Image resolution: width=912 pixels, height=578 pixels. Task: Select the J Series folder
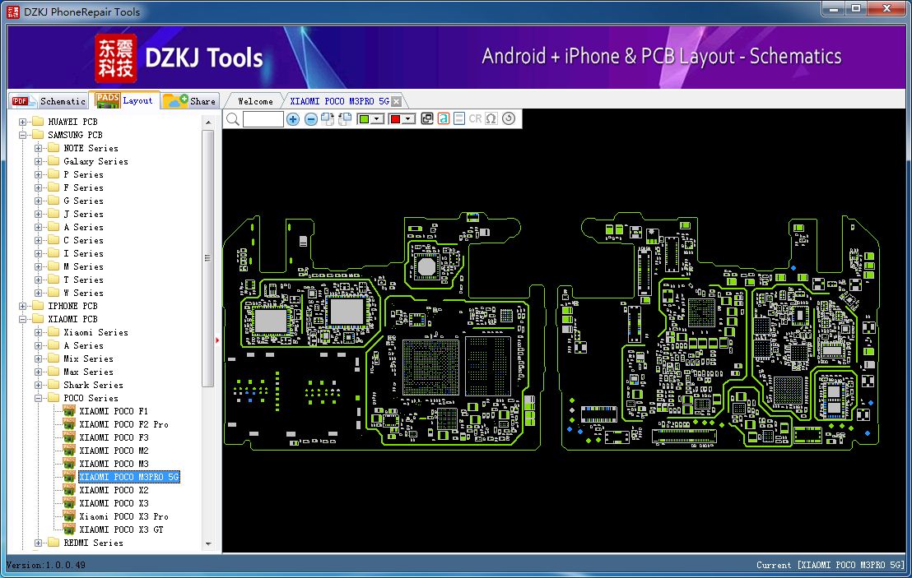click(x=83, y=214)
